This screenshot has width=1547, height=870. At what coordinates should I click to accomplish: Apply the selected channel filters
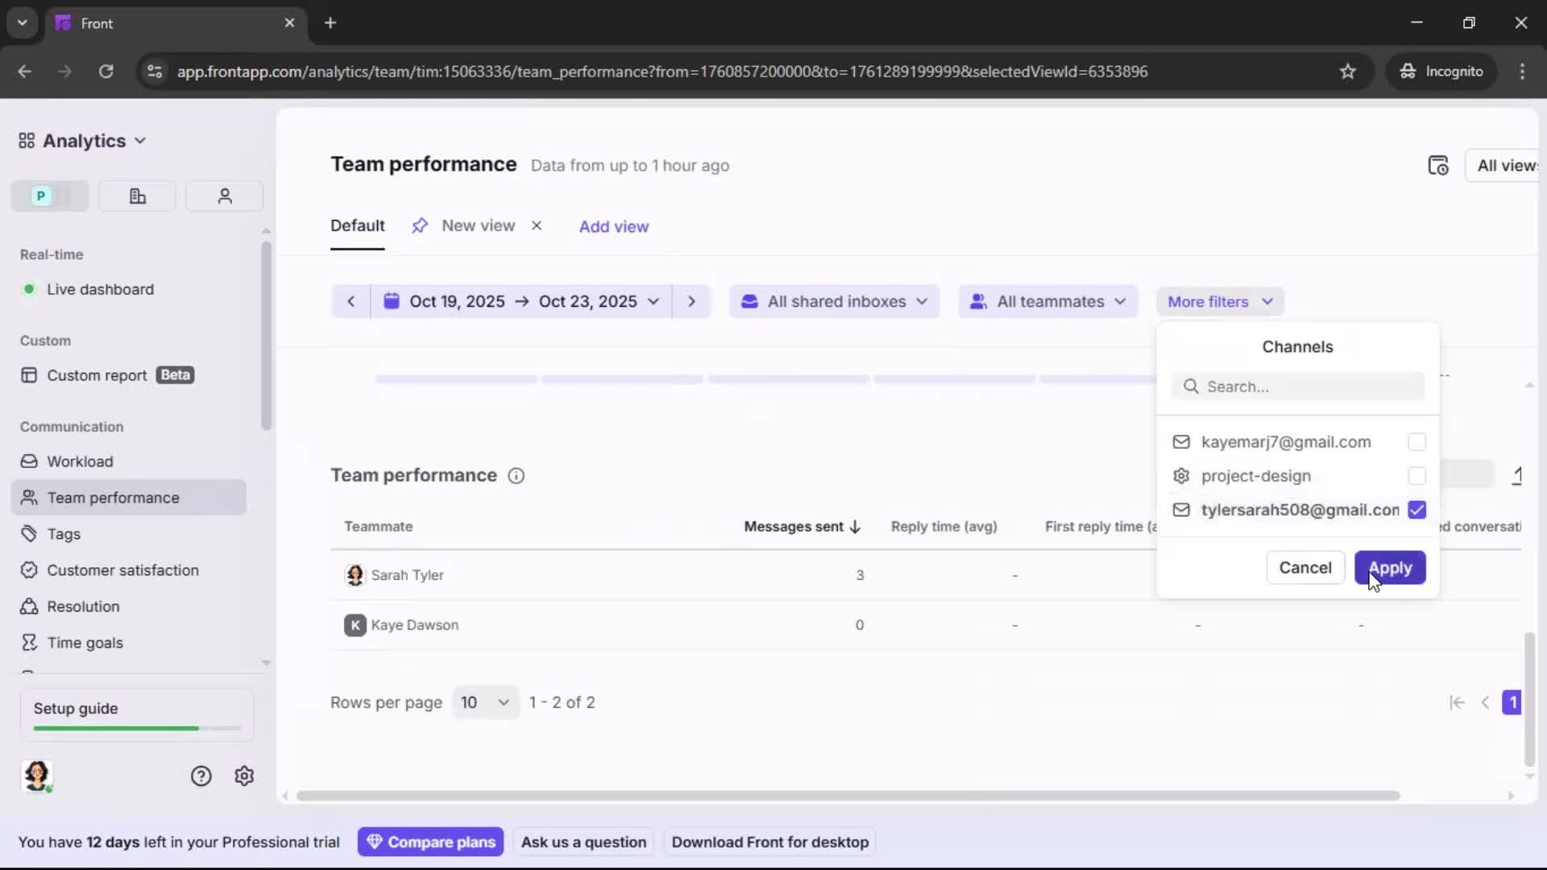coord(1390,567)
